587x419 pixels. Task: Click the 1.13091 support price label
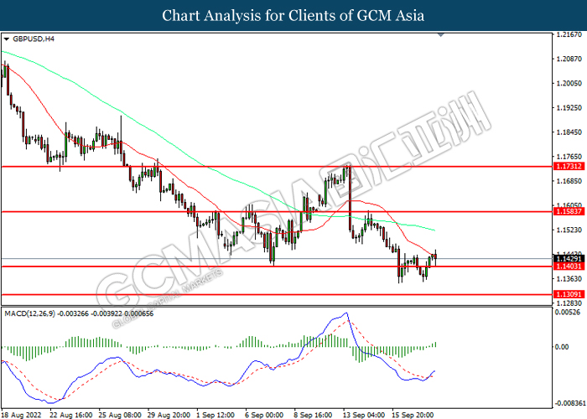click(569, 294)
